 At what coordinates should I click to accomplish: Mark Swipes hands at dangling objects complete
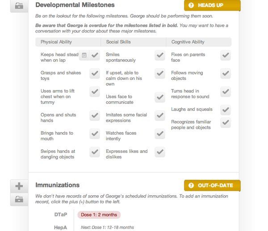pyautogui.click(x=95, y=152)
